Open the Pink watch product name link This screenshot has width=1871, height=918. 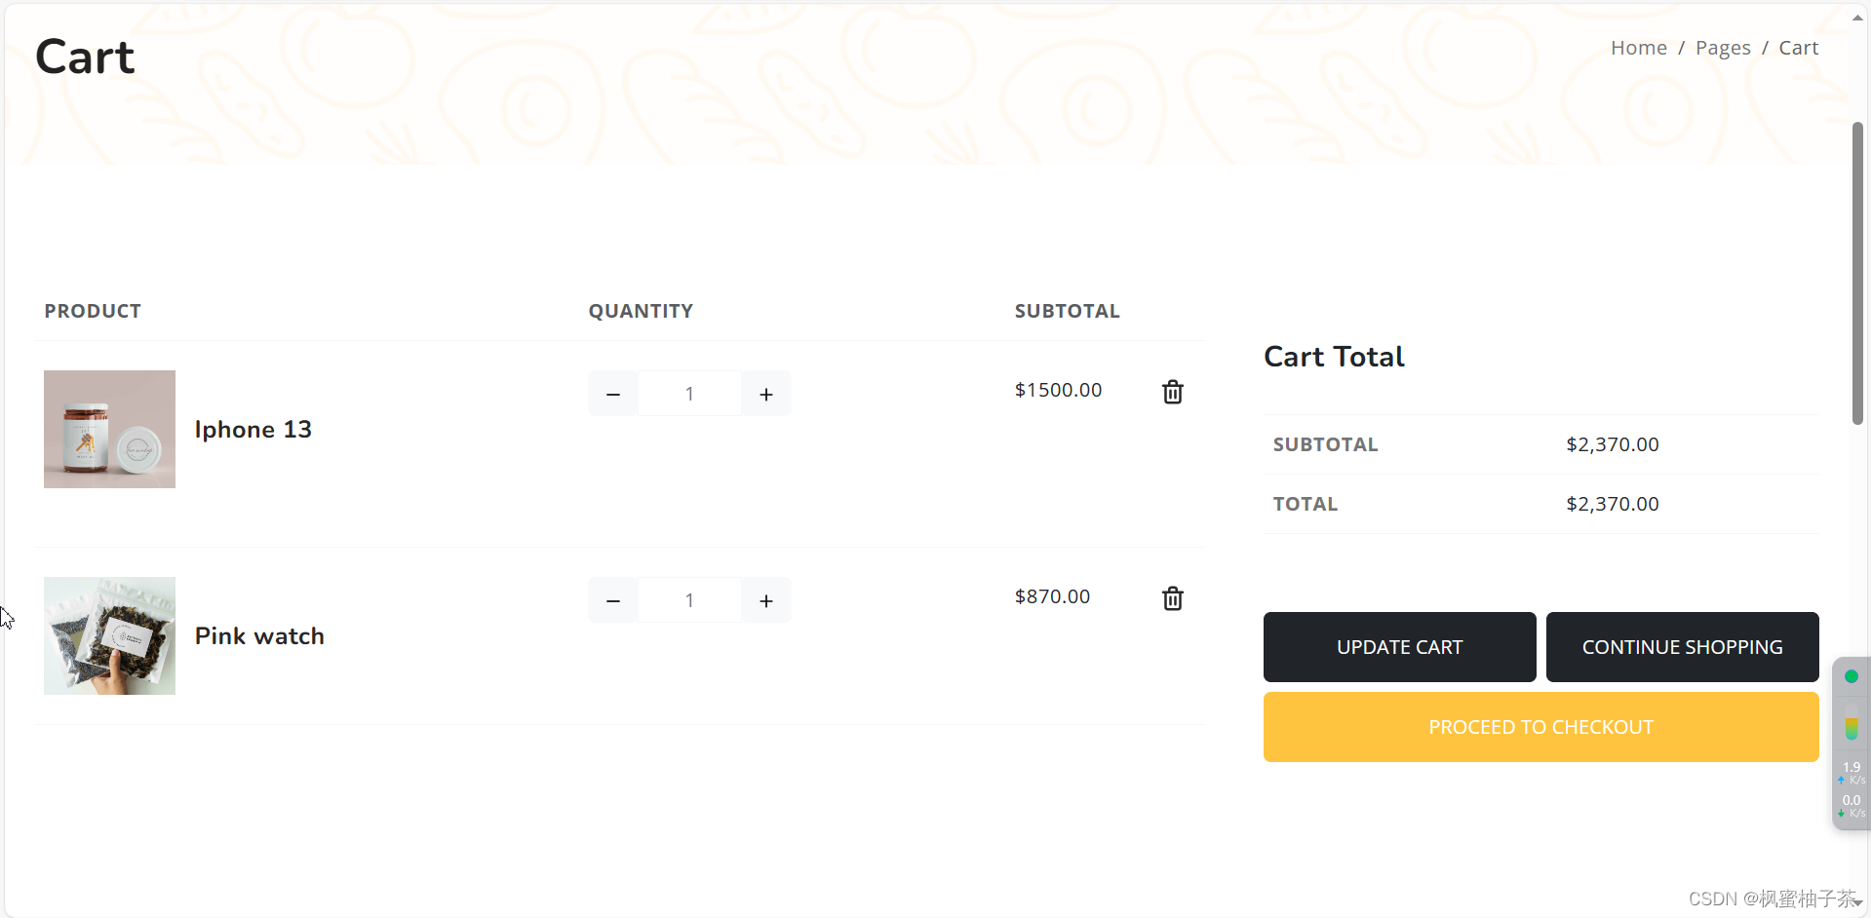coord(259,635)
